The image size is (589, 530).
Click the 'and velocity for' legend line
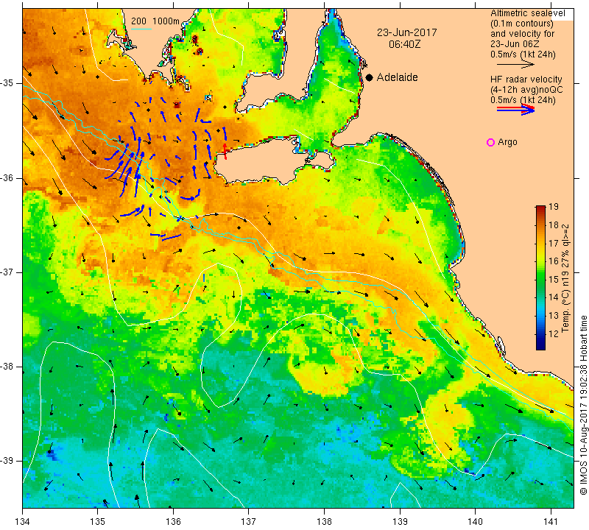[522, 34]
